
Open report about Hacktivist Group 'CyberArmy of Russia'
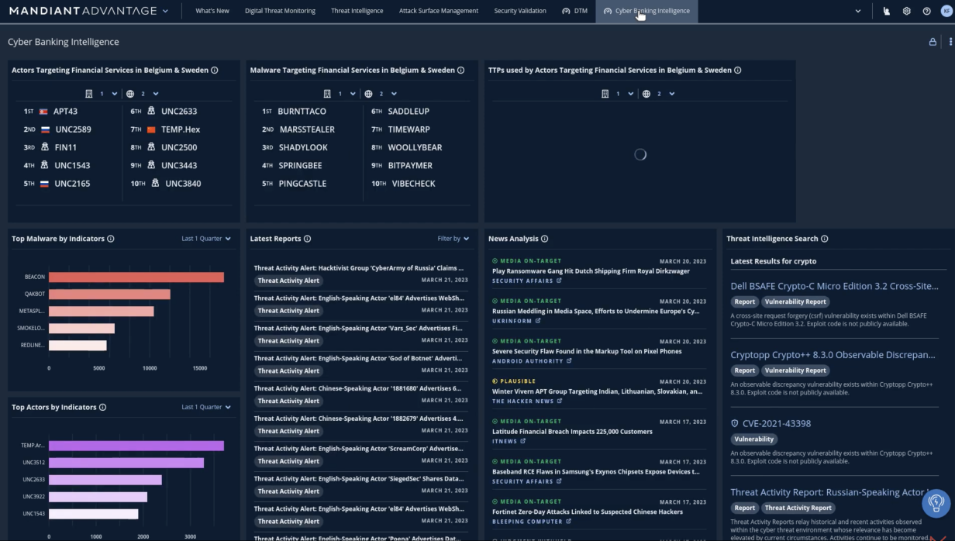pyautogui.click(x=359, y=267)
